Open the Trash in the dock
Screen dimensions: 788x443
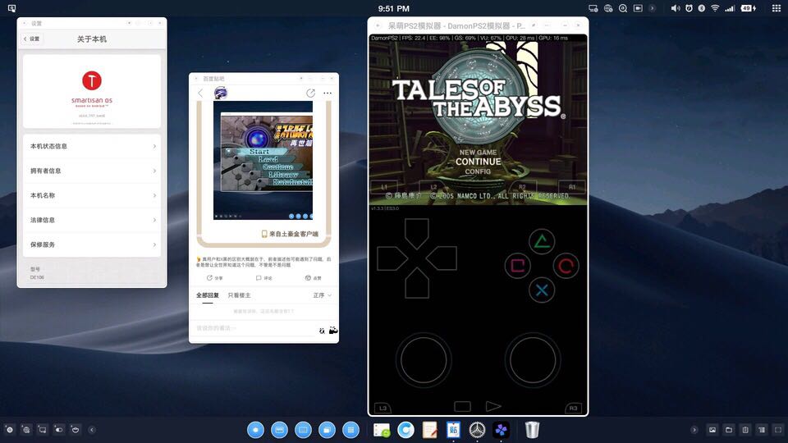tap(532, 429)
